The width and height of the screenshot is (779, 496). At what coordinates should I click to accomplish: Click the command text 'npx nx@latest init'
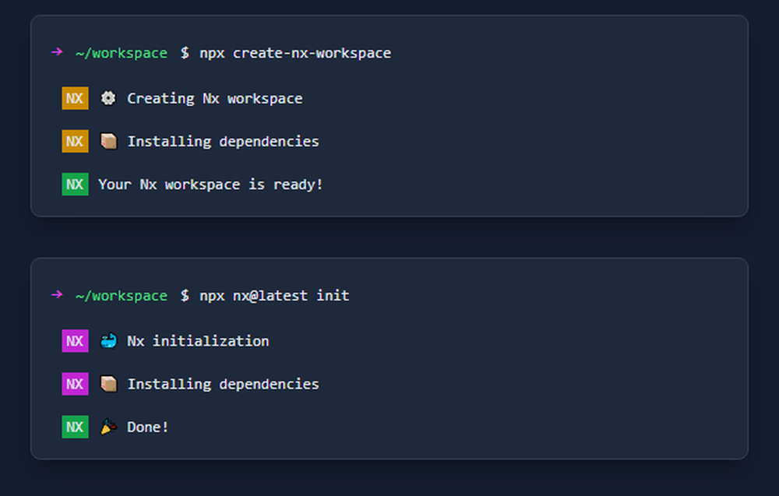tap(274, 296)
